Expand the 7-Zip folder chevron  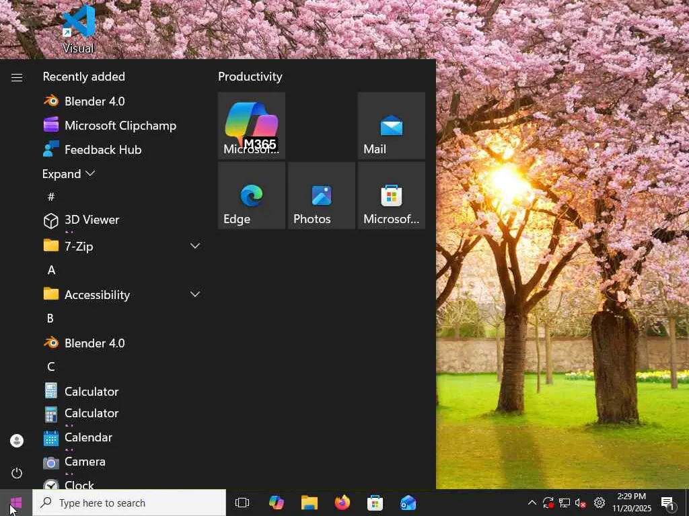pyautogui.click(x=195, y=246)
